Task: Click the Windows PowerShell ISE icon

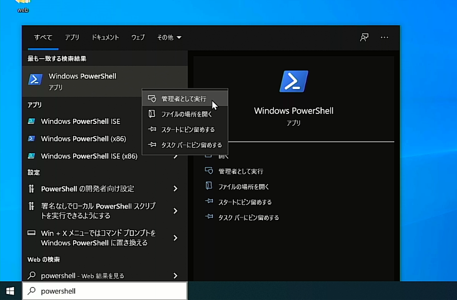Action: [x=31, y=121]
